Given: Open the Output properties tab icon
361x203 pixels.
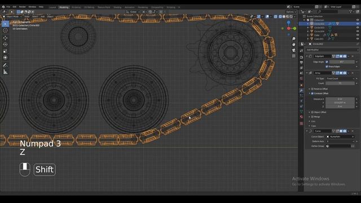Looking at the screenshot, I should coord(301,63).
